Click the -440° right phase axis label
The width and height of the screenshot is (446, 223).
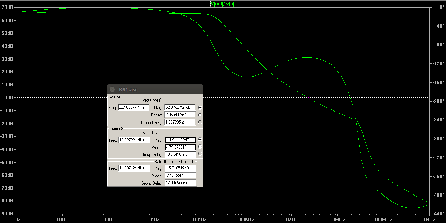(x=438, y=213)
